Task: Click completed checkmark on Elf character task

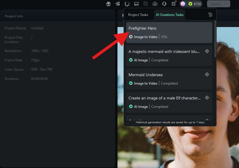Action: pyautogui.click(x=131, y=106)
